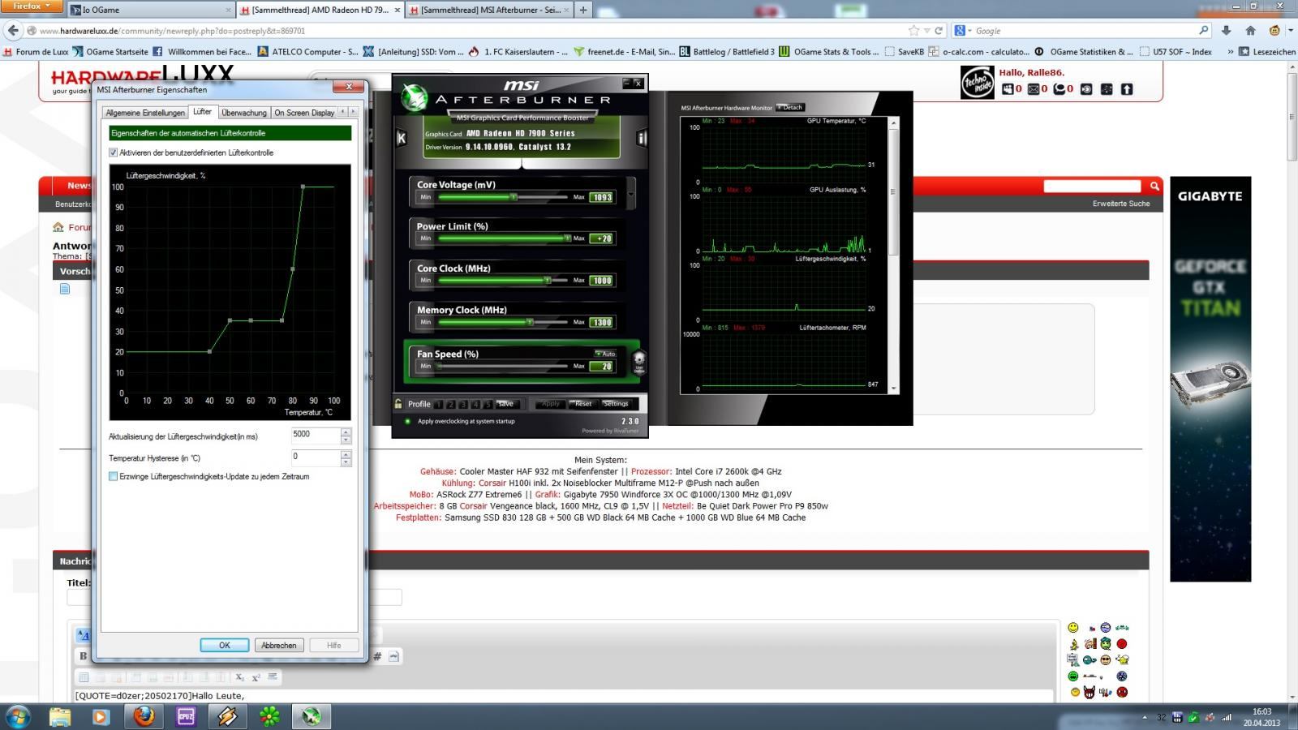Open Forum de Luxx bookmark
The width and height of the screenshot is (1298, 730).
tap(36, 51)
